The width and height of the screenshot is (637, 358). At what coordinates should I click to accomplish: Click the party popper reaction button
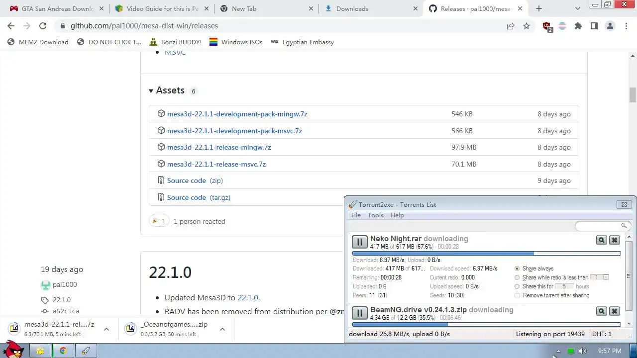coord(159,221)
